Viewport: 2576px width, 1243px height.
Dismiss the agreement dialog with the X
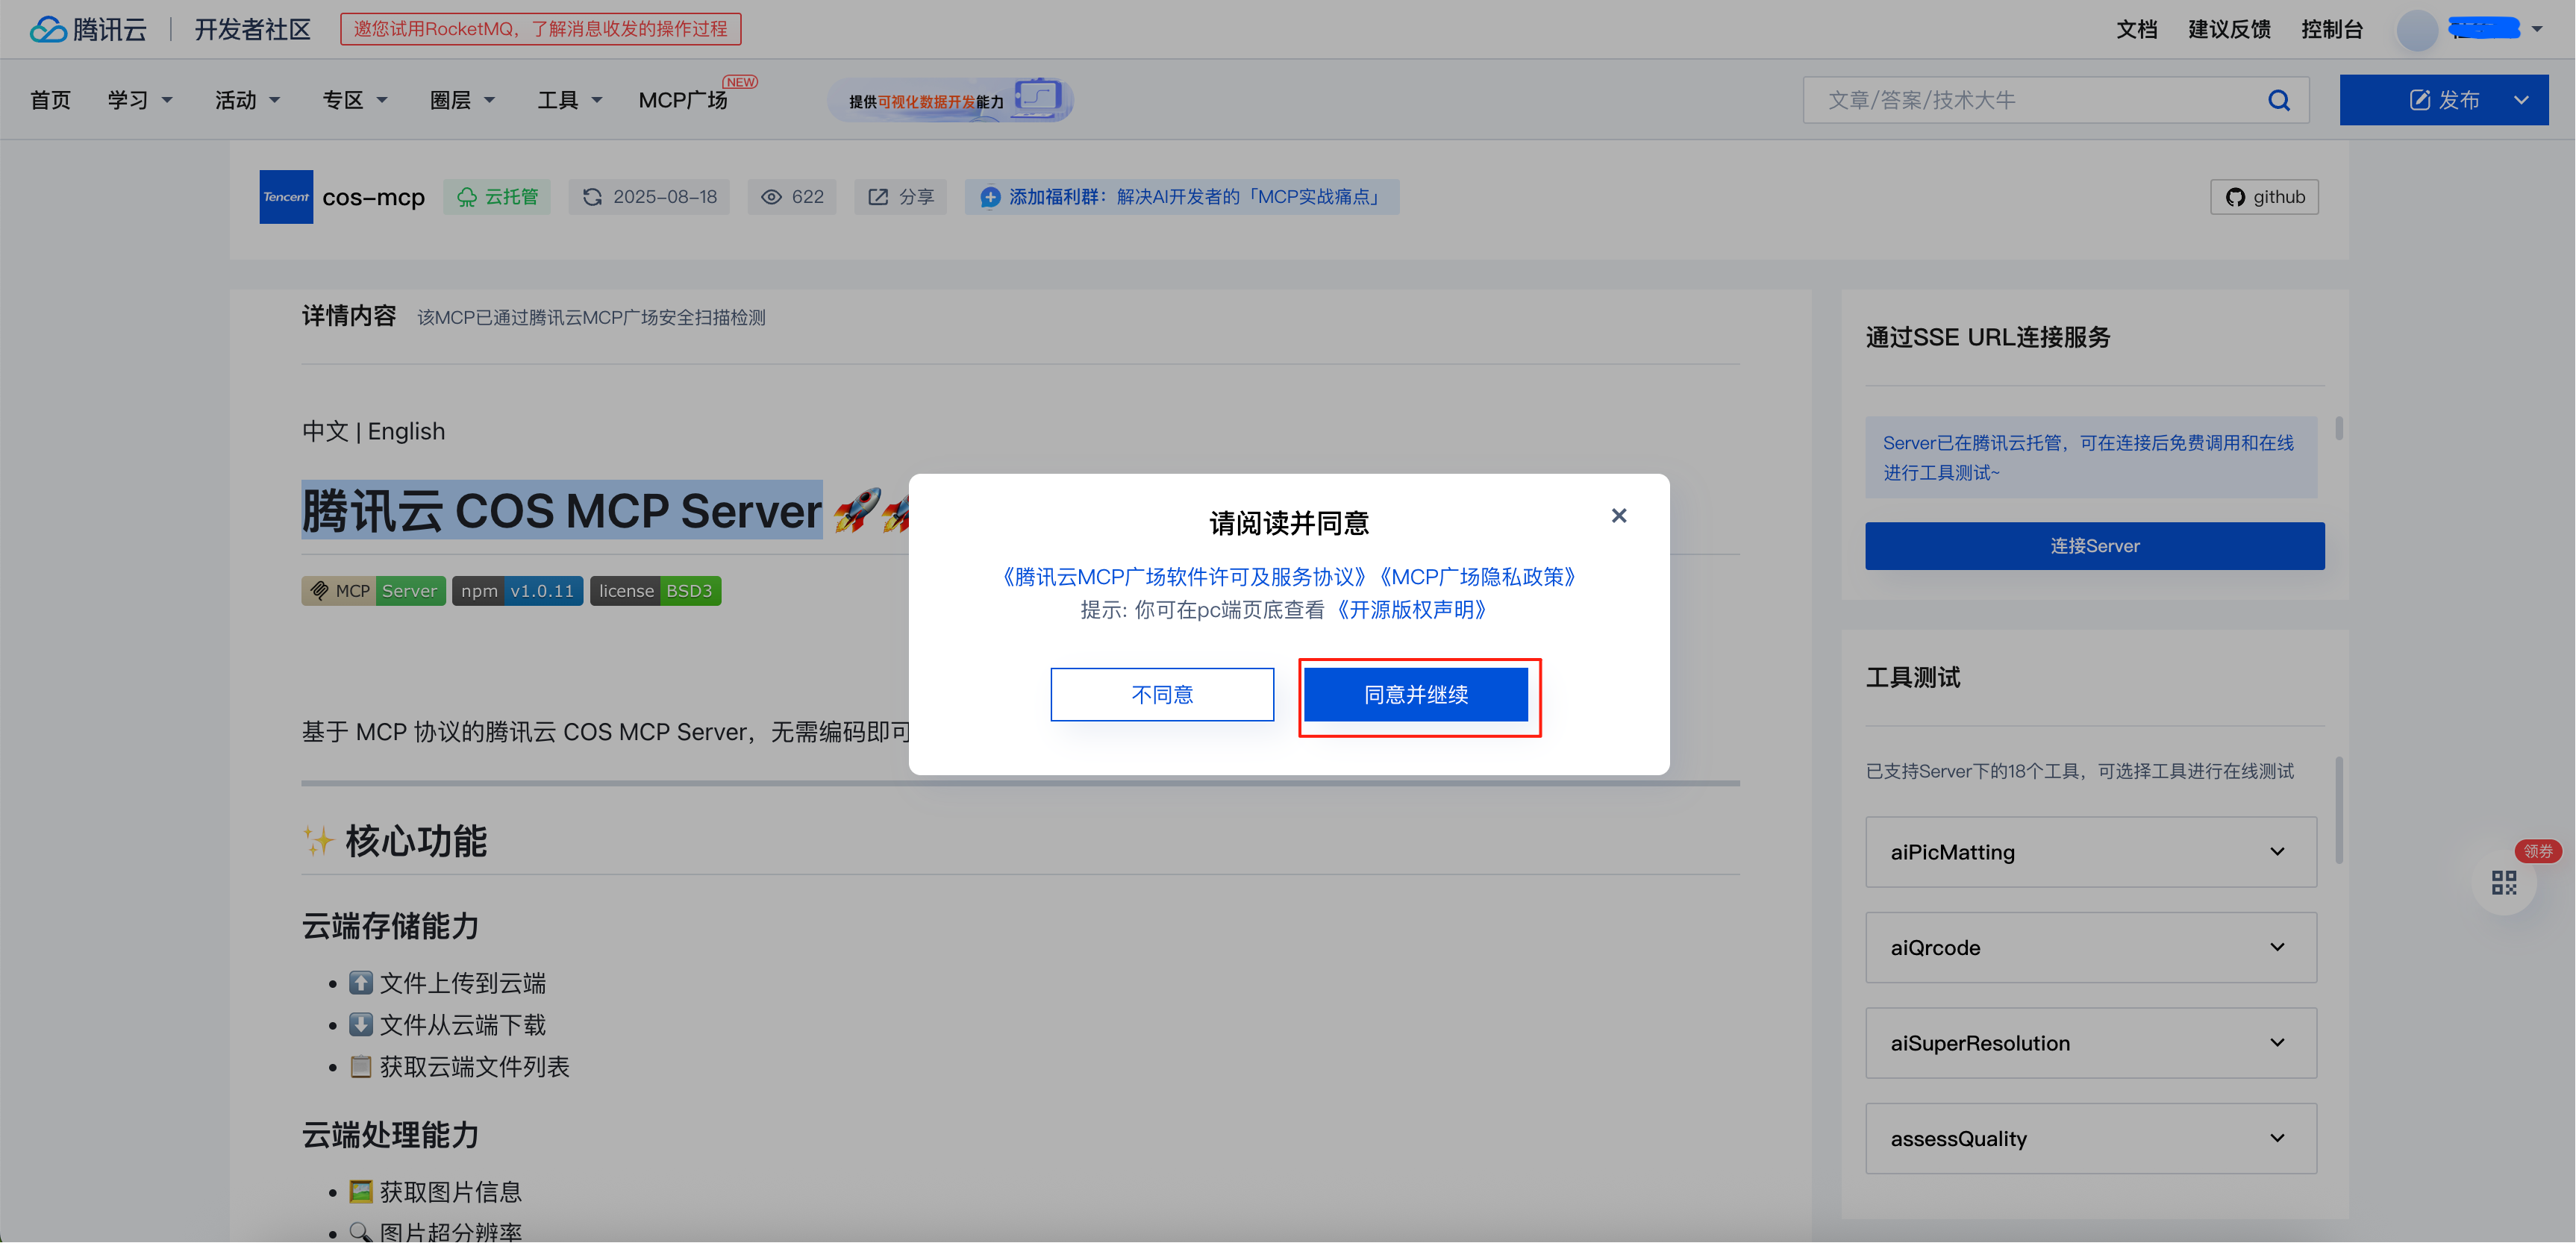click(x=1619, y=515)
